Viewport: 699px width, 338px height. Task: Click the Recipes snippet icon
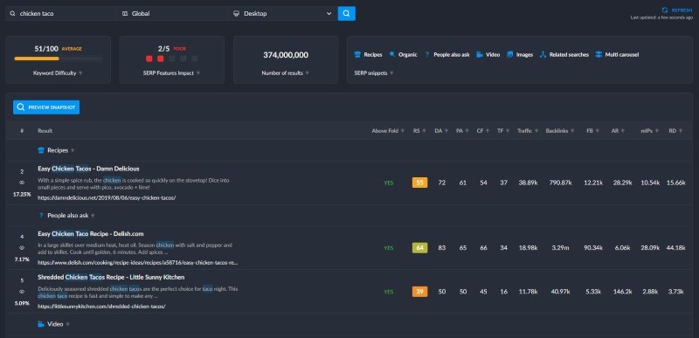357,55
